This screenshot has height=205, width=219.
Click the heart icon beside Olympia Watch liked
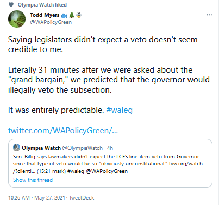click(11, 4)
